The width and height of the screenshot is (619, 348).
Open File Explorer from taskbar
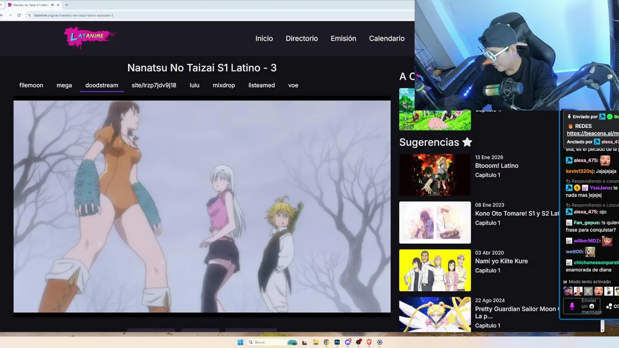click(315, 342)
